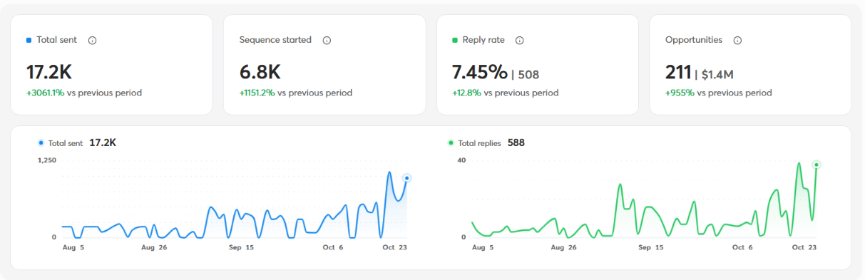
Task: Click Oct 23 label on Total replies chart
Action: click(x=804, y=247)
